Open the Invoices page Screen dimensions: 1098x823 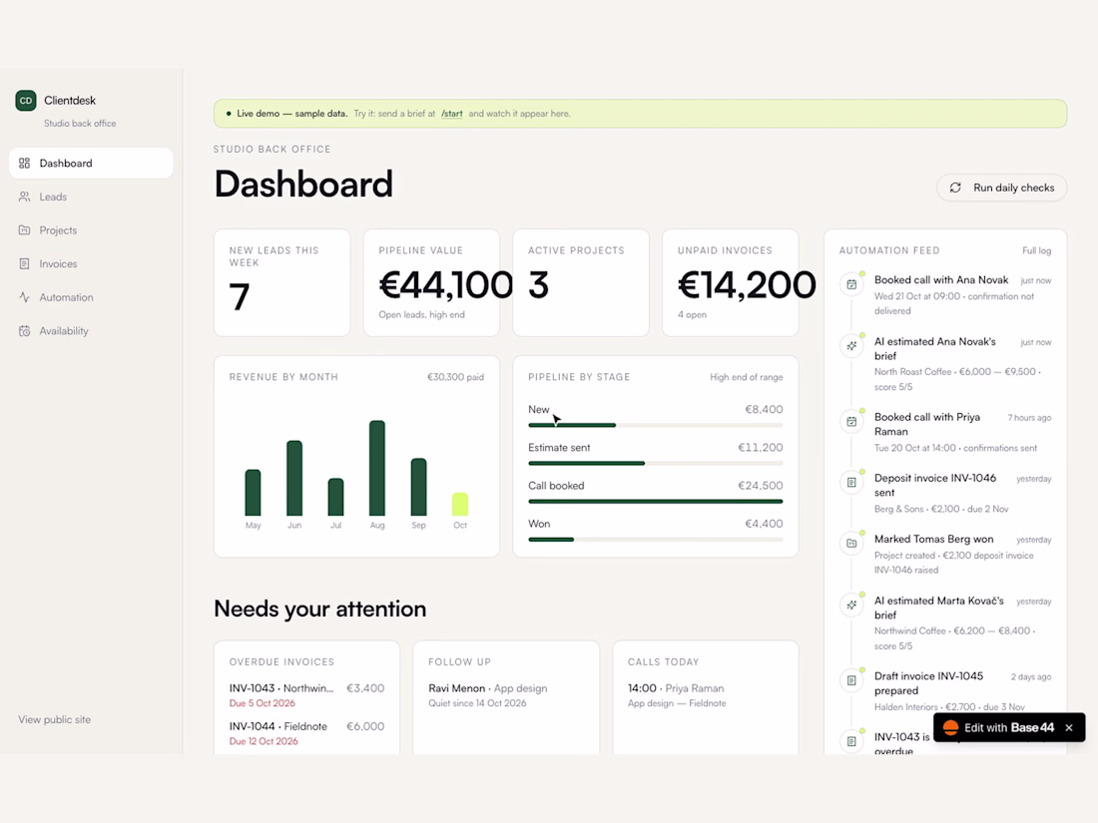91,263
